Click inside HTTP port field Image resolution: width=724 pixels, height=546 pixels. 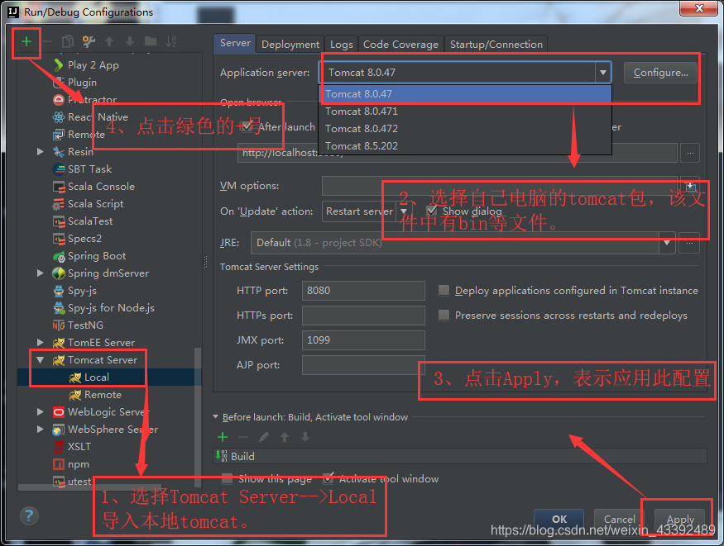point(363,291)
